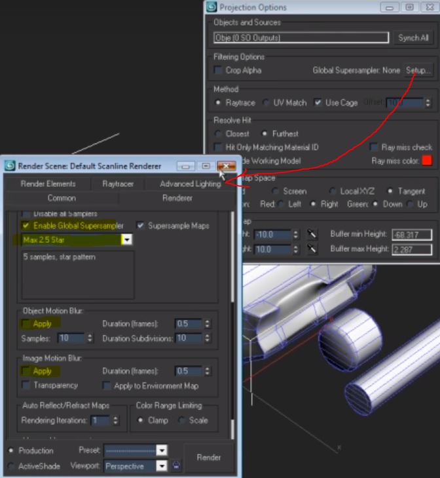Toggle the Use Cage checkbox
Image resolution: width=440 pixels, height=478 pixels.
point(318,102)
